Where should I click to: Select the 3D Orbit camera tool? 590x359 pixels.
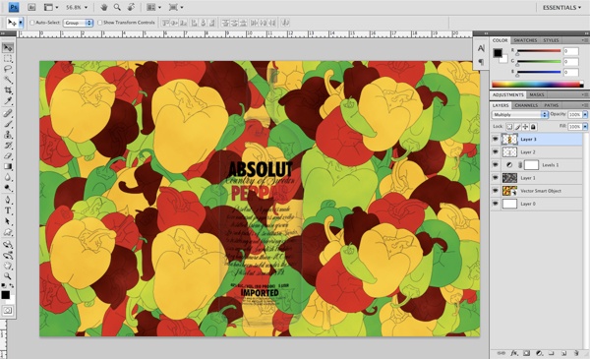(8, 255)
